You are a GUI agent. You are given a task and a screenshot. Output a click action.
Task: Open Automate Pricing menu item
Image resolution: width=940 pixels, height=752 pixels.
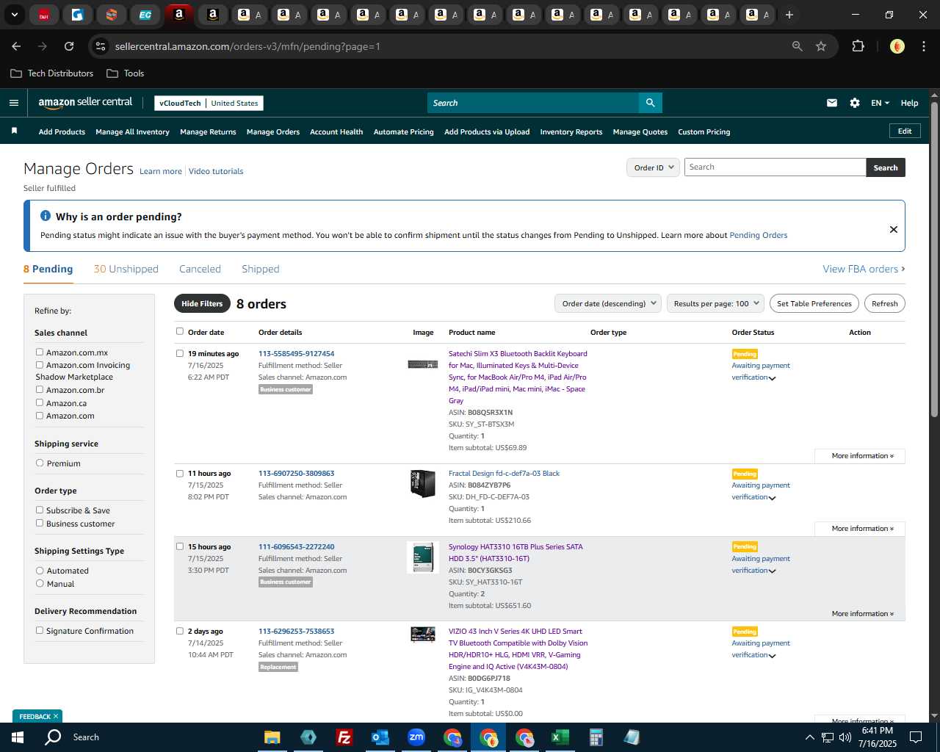pyautogui.click(x=404, y=132)
